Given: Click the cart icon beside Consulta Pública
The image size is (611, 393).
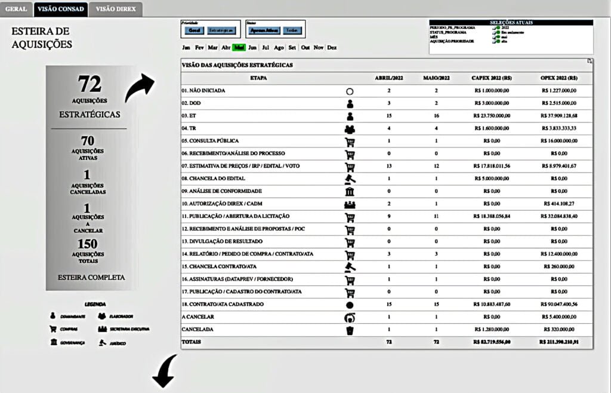Looking at the screenshot, I should (350, 142).
